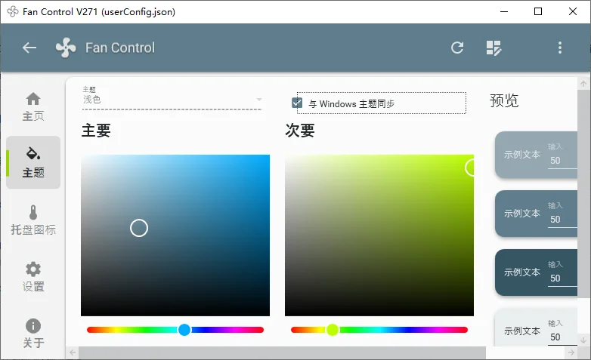Click the title bar Fan Control app icon
This screenshot has width=591, height=360.
(13, 11)
